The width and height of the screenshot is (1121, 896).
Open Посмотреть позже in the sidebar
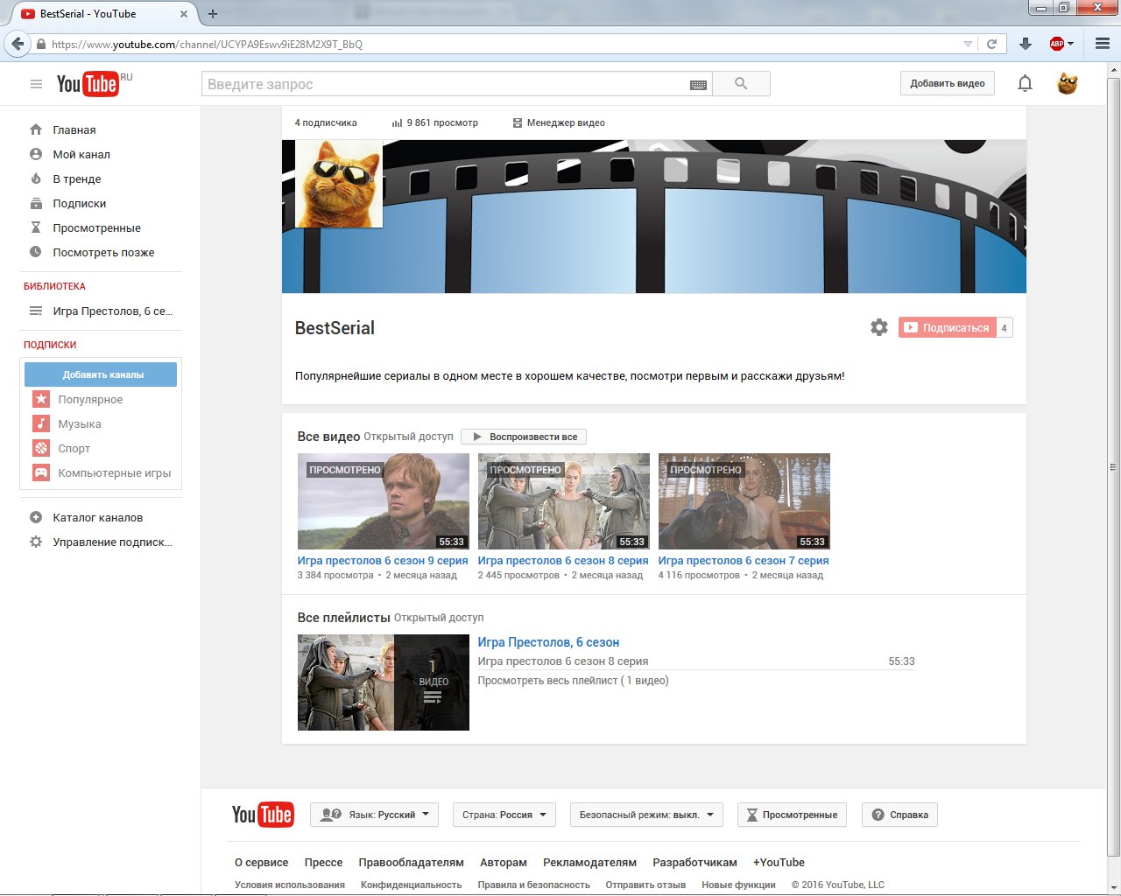(103, 252)
